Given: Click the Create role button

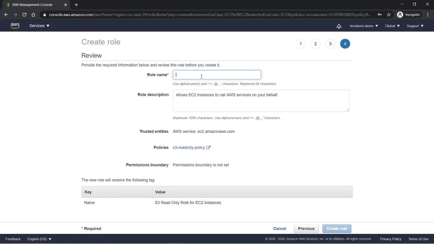Looking at the screenshot, I should pos(337,229).
